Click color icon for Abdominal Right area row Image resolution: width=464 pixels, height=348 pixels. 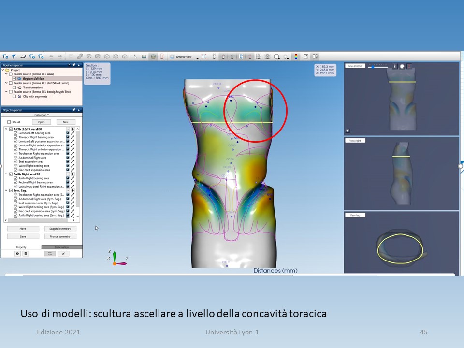pyautogui.click(x=68, y=158)
